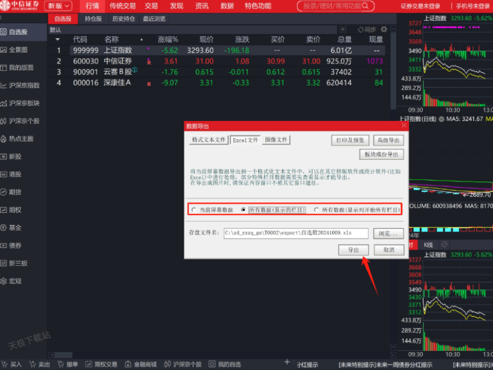Click the plus icon to add a watchlist group
Screen dimensions: 493x370
343,29
